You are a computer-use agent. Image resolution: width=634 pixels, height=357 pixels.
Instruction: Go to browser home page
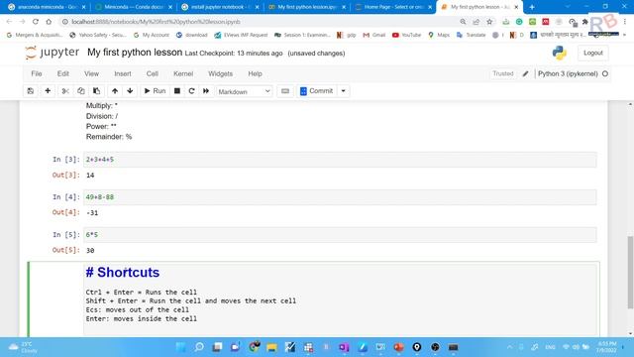point(49,22)
